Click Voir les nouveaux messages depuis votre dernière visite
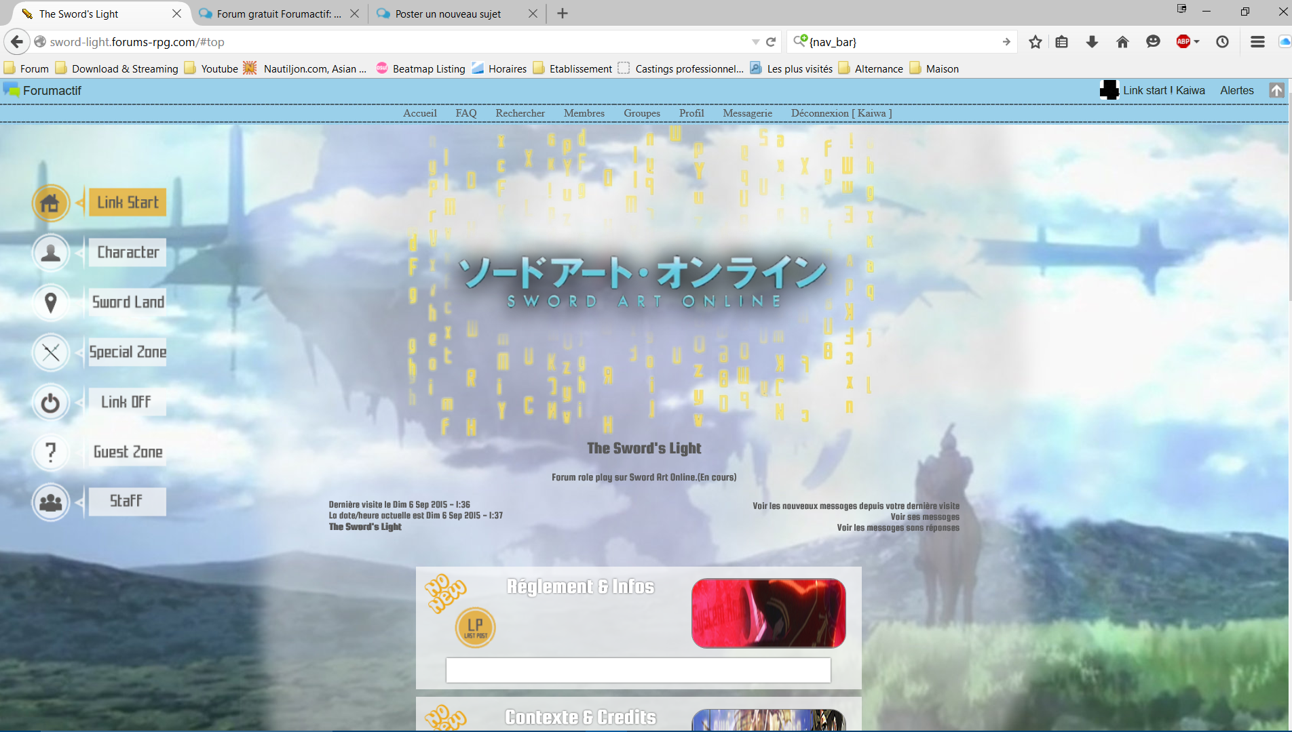The width and height of the screenshot is (1292, 732). coord(856,506)
